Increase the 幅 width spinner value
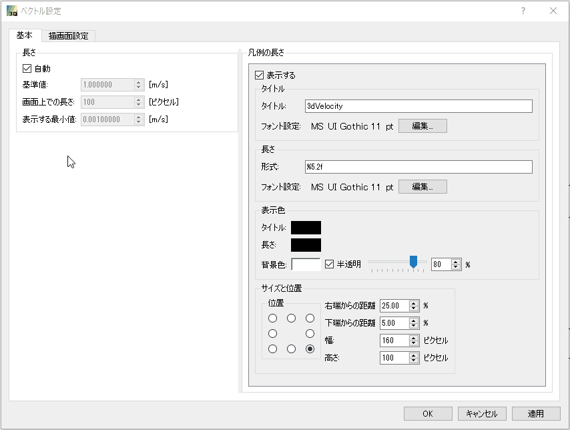570x430 pixels. coord(414,337)
